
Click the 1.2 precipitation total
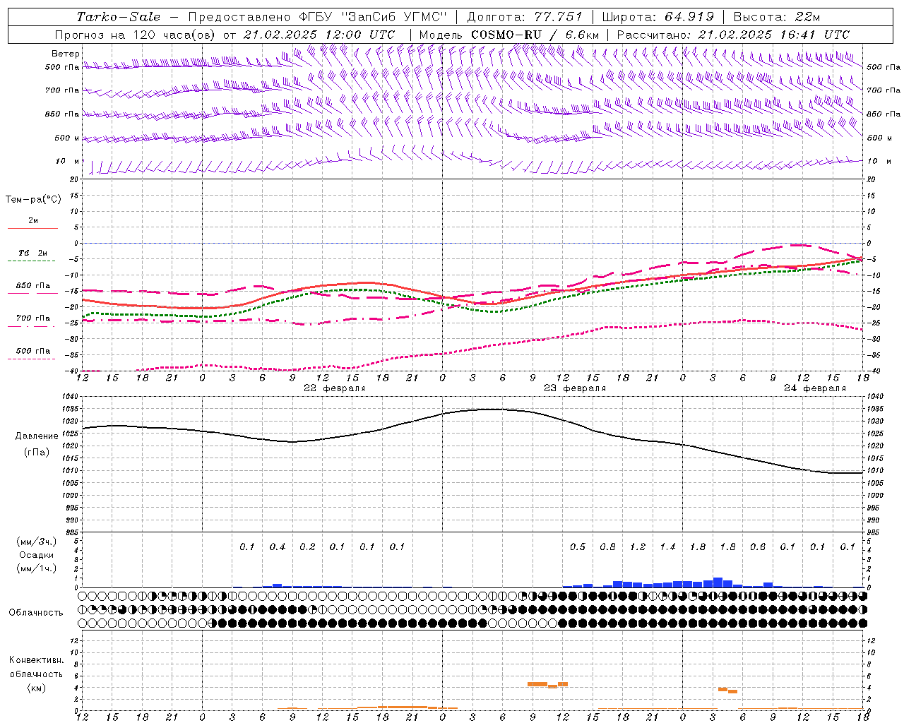point(638,547)
